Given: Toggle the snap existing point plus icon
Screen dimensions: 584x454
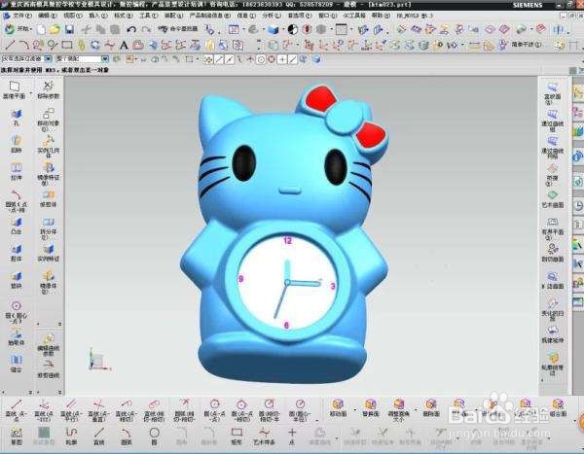Looking at the screenshot, I should [282, 59].
